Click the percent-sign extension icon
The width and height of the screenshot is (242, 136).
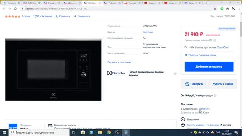click(233, 9)
